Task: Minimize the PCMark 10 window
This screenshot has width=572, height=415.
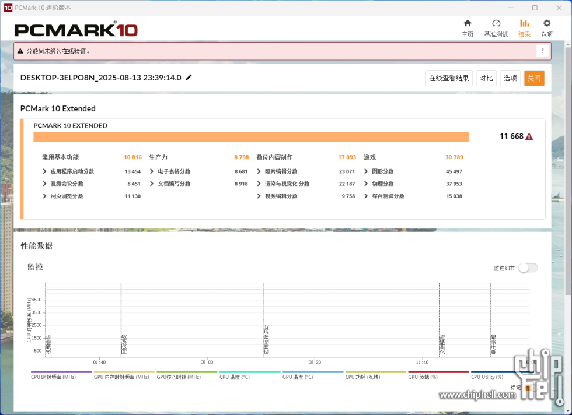Action: tap(511, 8)
